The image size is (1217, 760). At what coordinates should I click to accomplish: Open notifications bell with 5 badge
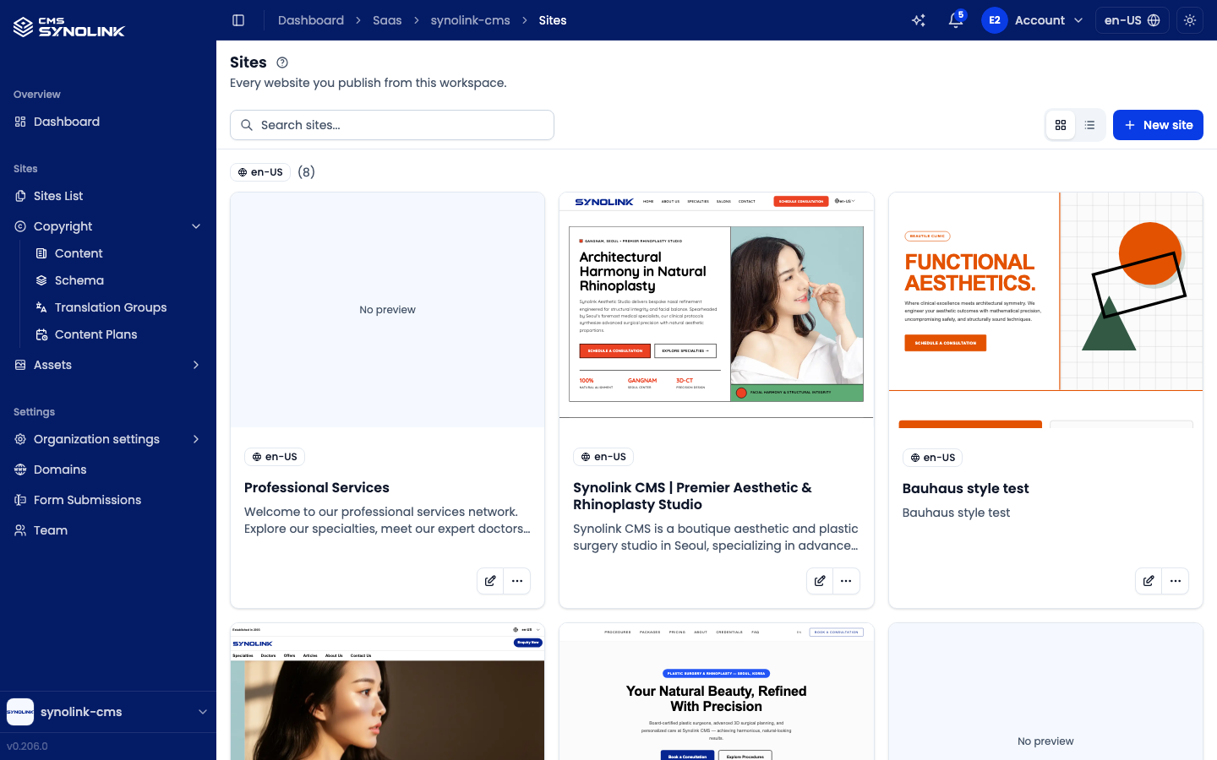point(956,20)
